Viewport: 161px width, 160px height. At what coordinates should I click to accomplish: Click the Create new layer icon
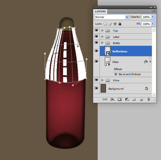(x=141, y=99)
